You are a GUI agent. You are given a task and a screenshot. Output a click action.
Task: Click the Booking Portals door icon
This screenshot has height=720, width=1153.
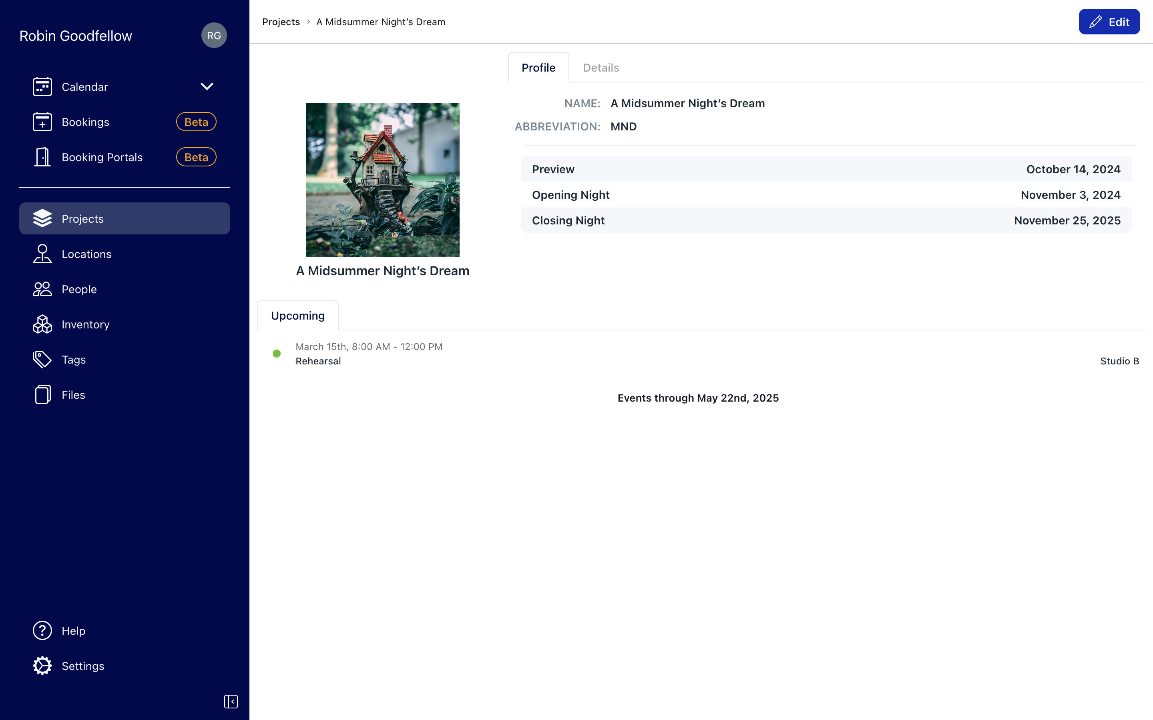pos(42,157)
